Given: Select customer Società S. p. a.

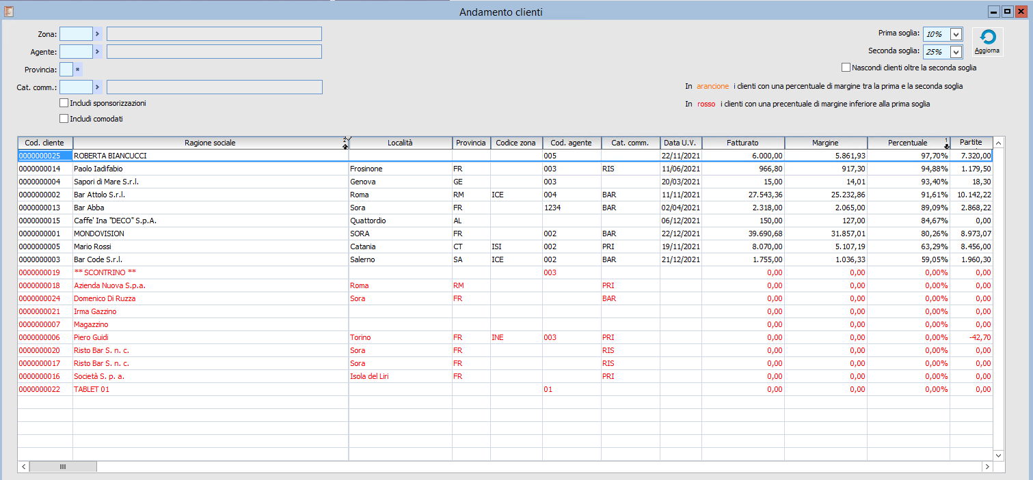Looking at the screenshot, I should 99,376.
